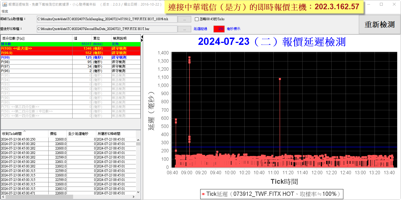Select the blue P(99) row label
The image size is (401, 200).
coord(6,58)
